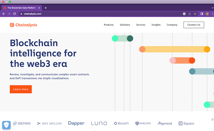Image resolution: width=214 pixels, height=131 pixels.
Task: Click the Gemini logo
Action: point(22,123)
